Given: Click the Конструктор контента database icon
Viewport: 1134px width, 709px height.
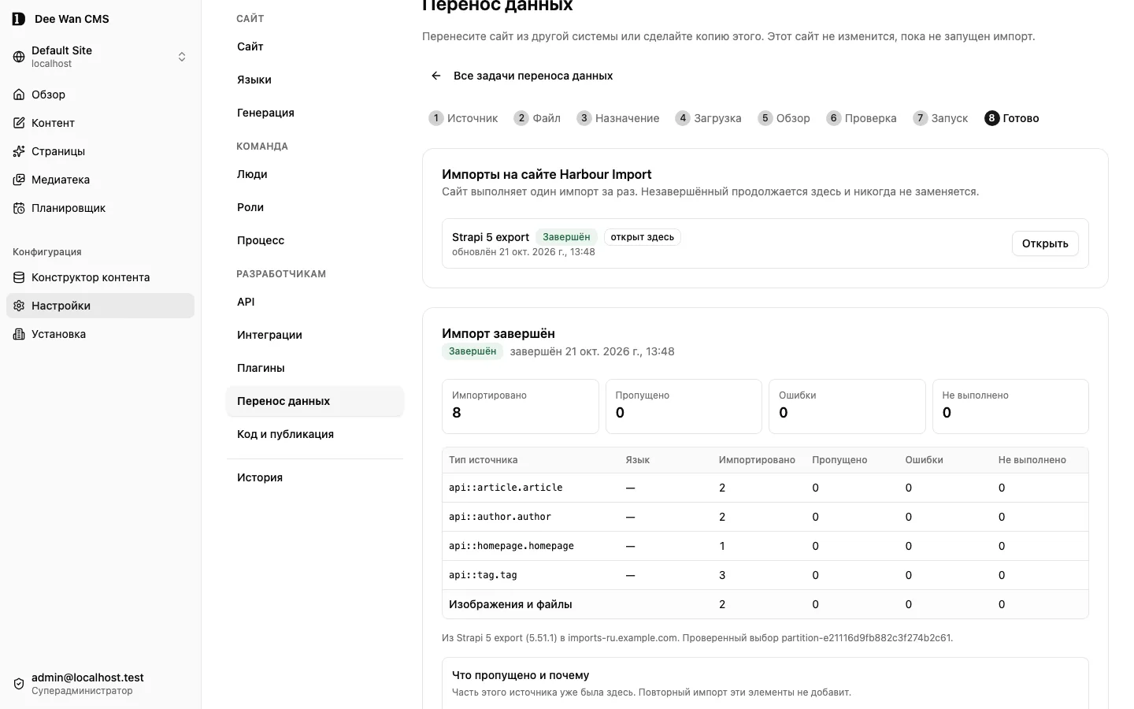Looking at the screenshot, I should click(x=19, y=277).
